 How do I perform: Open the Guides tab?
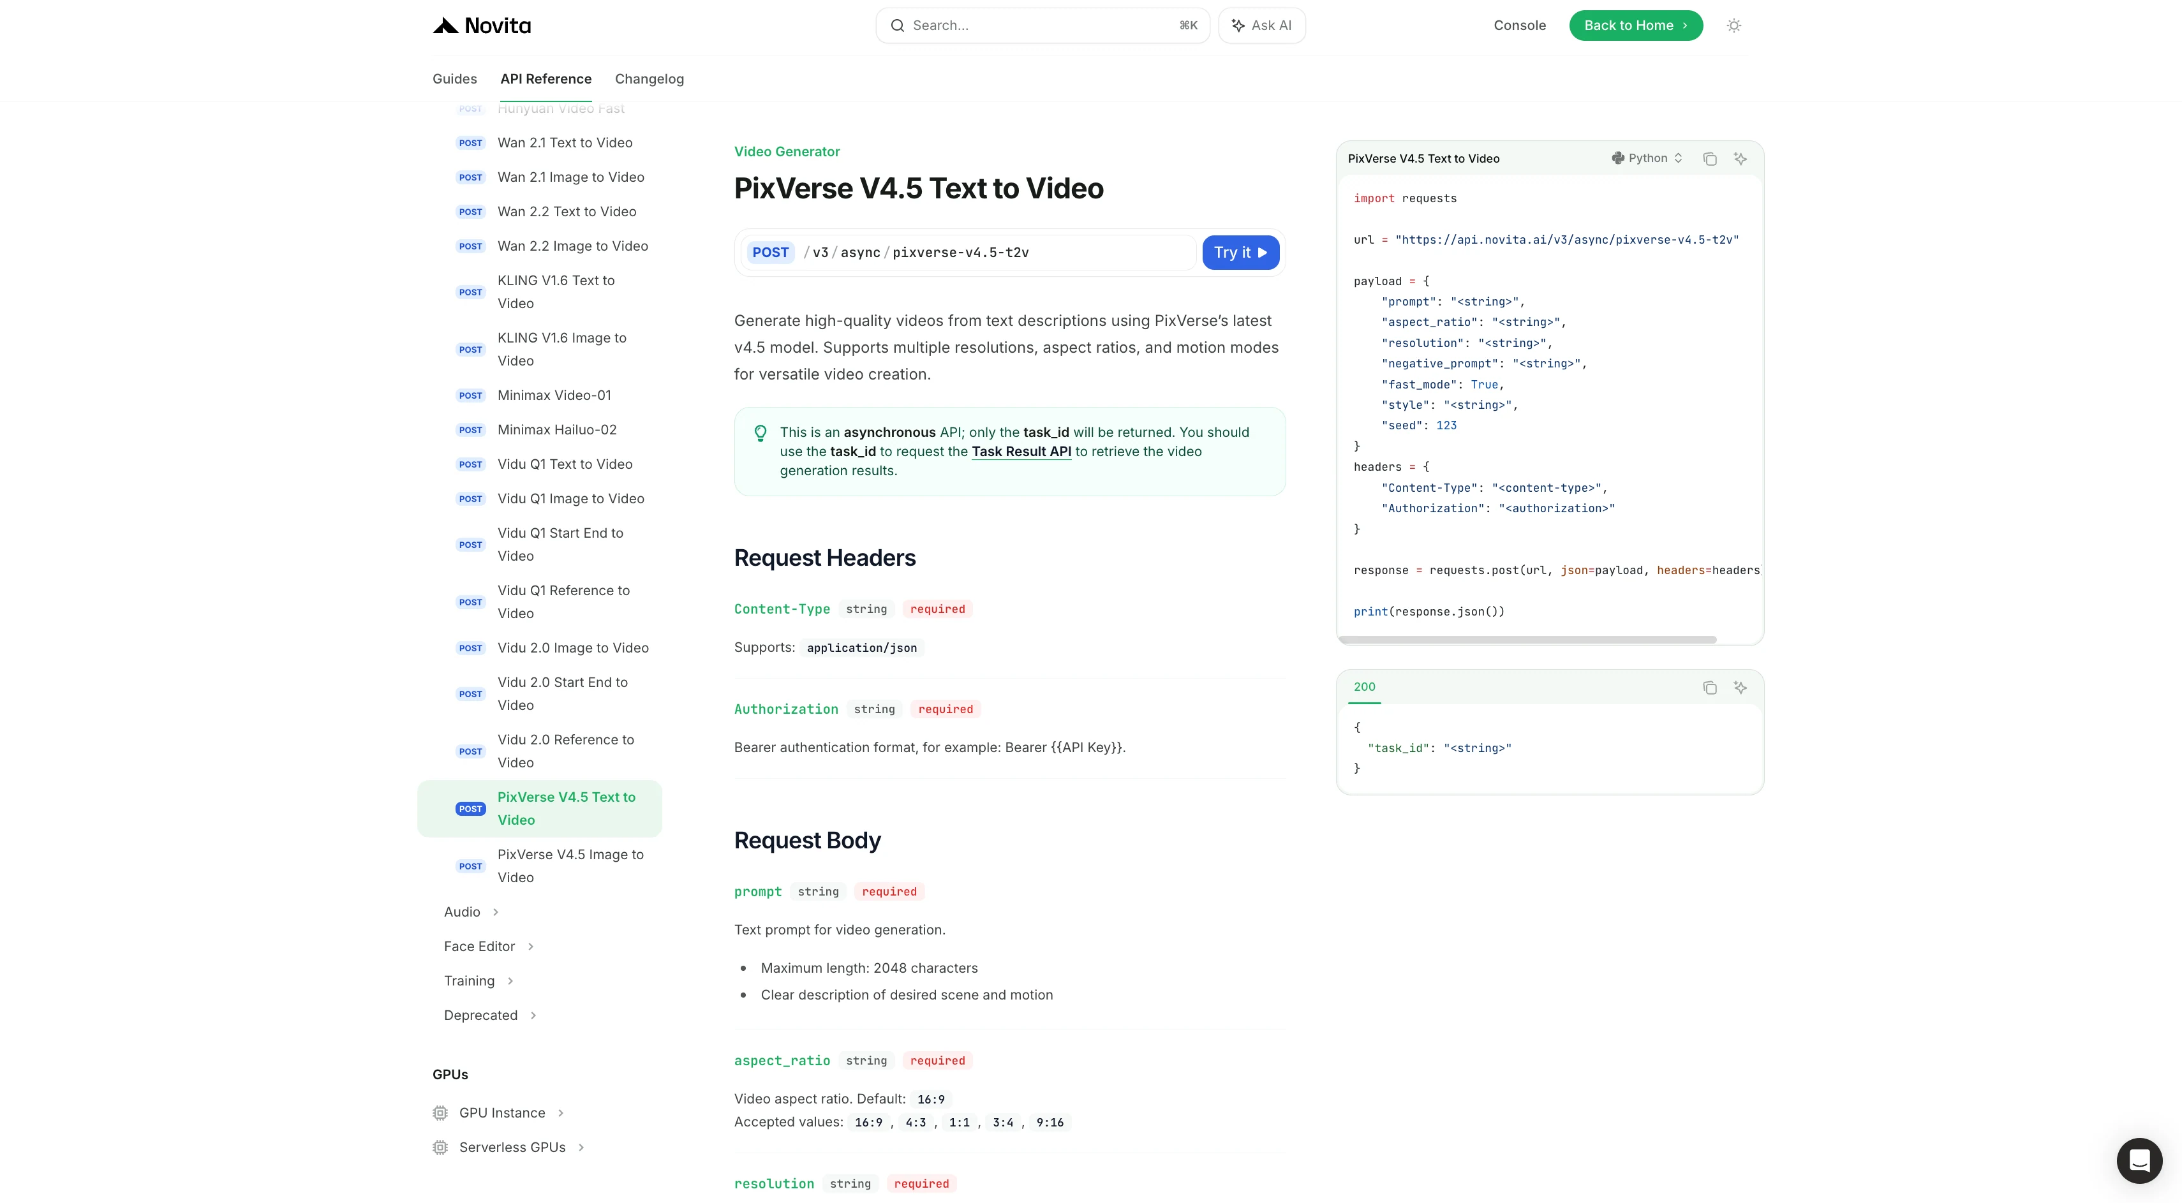[455, 78]
